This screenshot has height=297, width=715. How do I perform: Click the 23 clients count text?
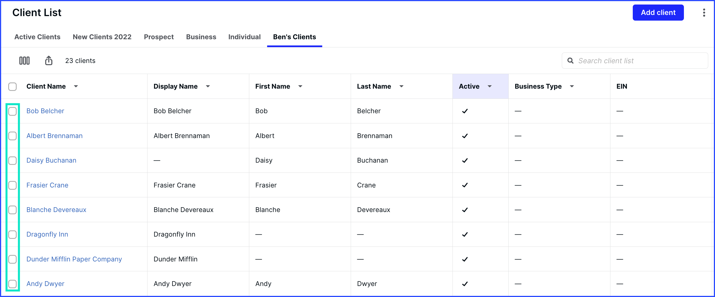tap(80, 61)
